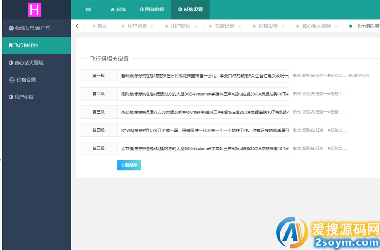The width and height of the screenshot is (380, 250).
Task: Close the 充值记录 tab
Action: [239, 26]
